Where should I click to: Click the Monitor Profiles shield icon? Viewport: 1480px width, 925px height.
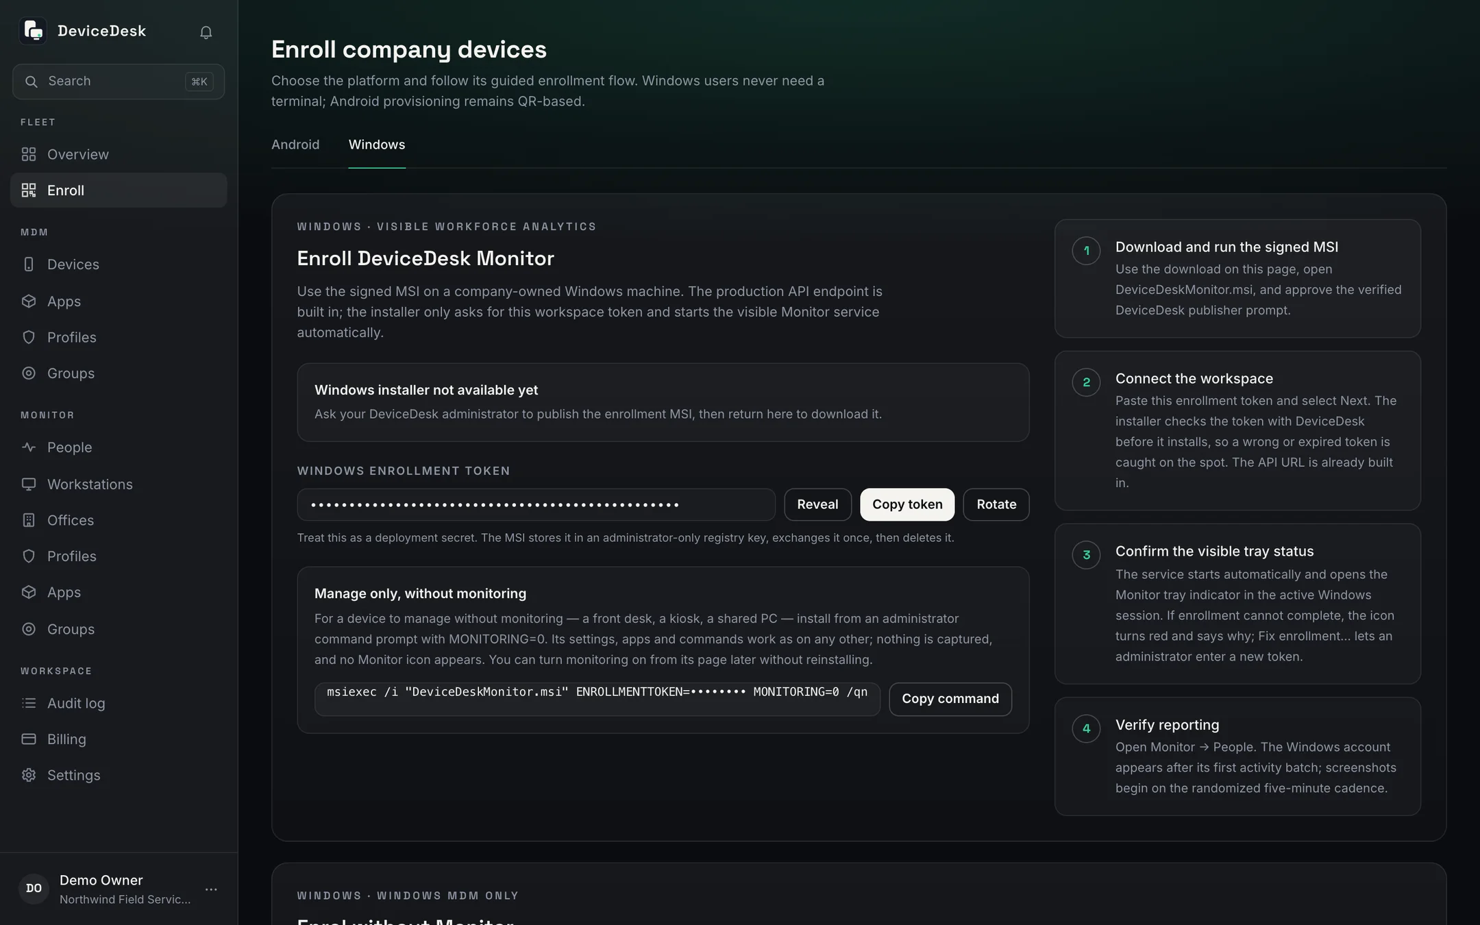click(x=29, y=556)
